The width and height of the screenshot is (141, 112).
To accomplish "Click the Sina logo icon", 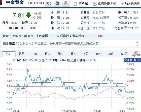I will (136, 54).
